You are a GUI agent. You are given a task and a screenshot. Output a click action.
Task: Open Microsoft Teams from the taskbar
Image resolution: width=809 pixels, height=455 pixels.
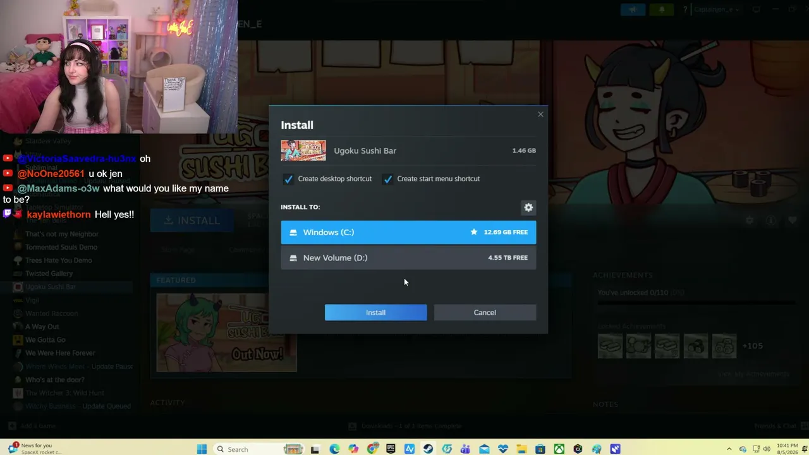466,449
